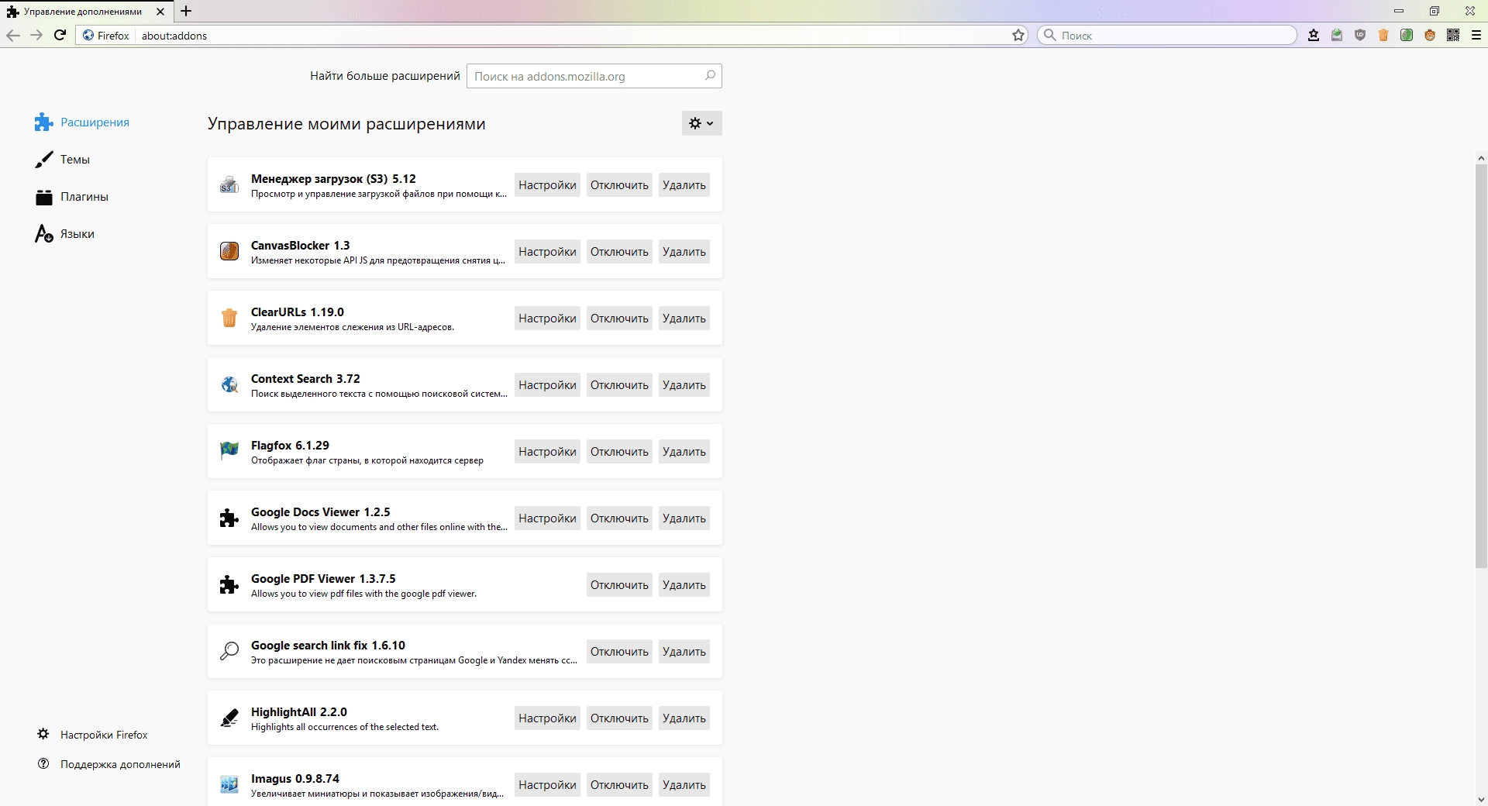This screenshot has height=806, width=1488.
Task: Open Настройки for Менеджер загрузок (S3)
Action: point(547,184)
